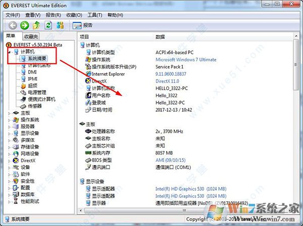
Task: Click the 软件 software icon in tree
Action: click(16, 174)
